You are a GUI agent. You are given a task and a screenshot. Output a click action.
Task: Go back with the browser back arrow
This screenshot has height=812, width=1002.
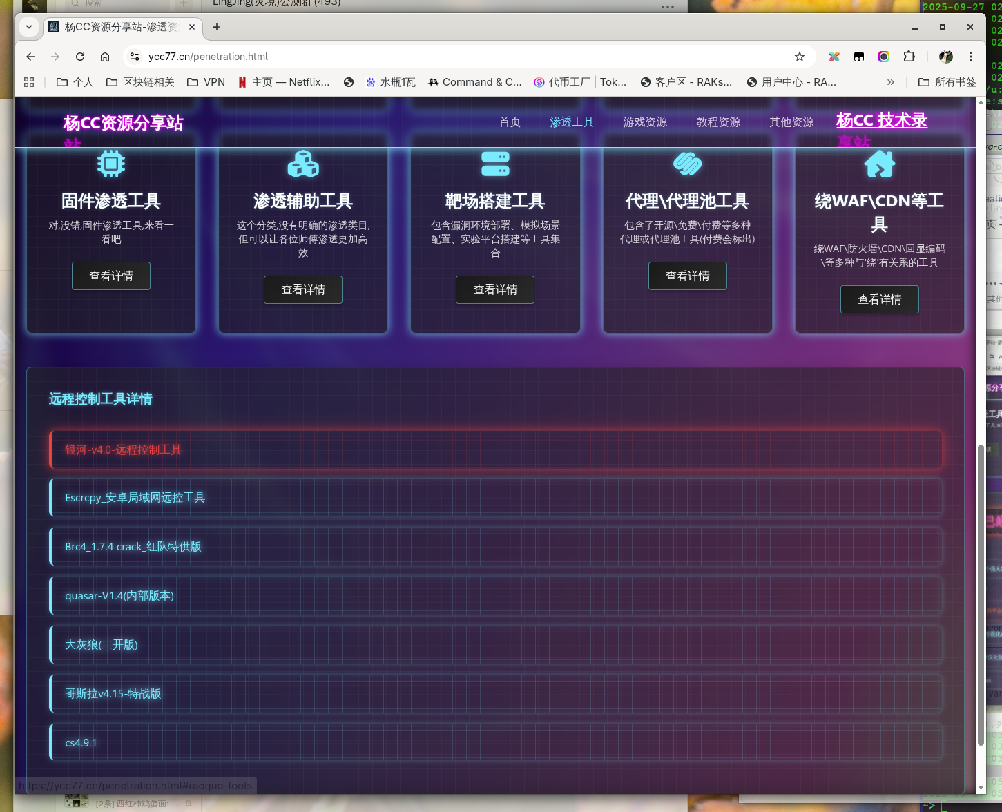[30, 57]
